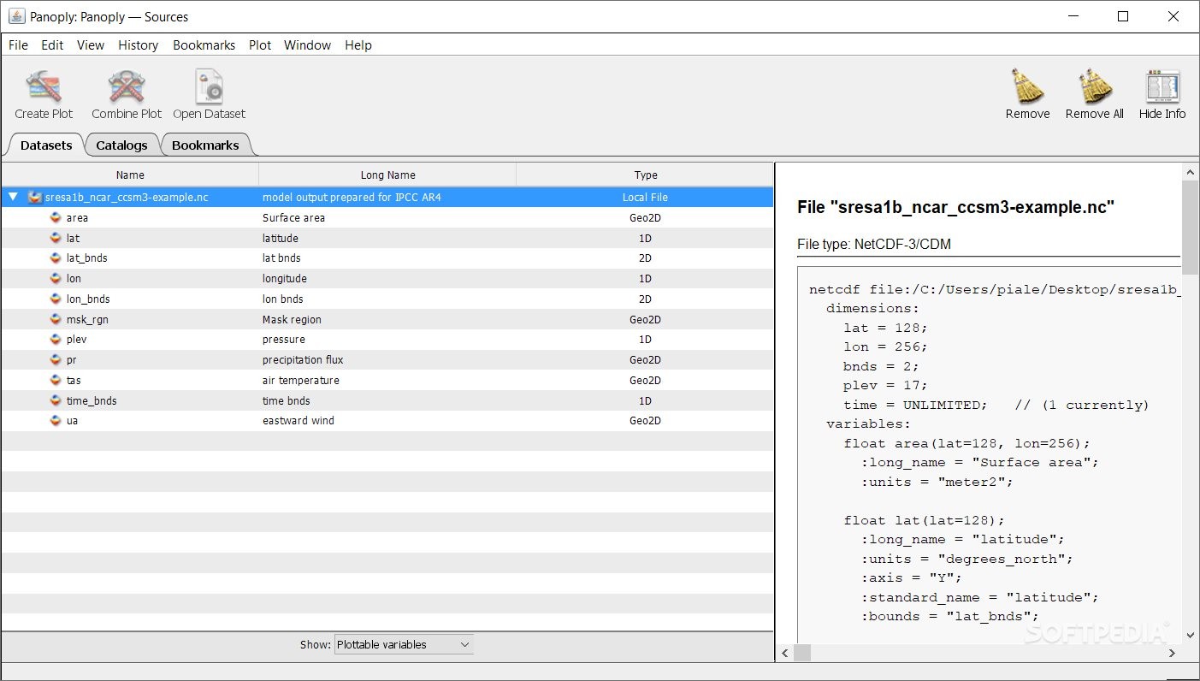
Task: Select the msk_rgn variable name
Action: coord(87,320)
